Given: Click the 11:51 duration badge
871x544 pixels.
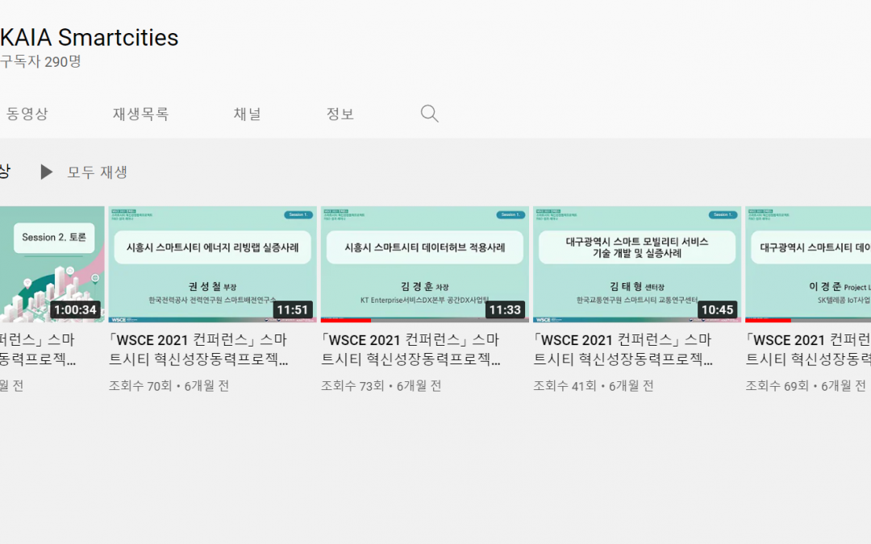Looking at the screenshot, I should pyautogui.click(x=293, y=309).
